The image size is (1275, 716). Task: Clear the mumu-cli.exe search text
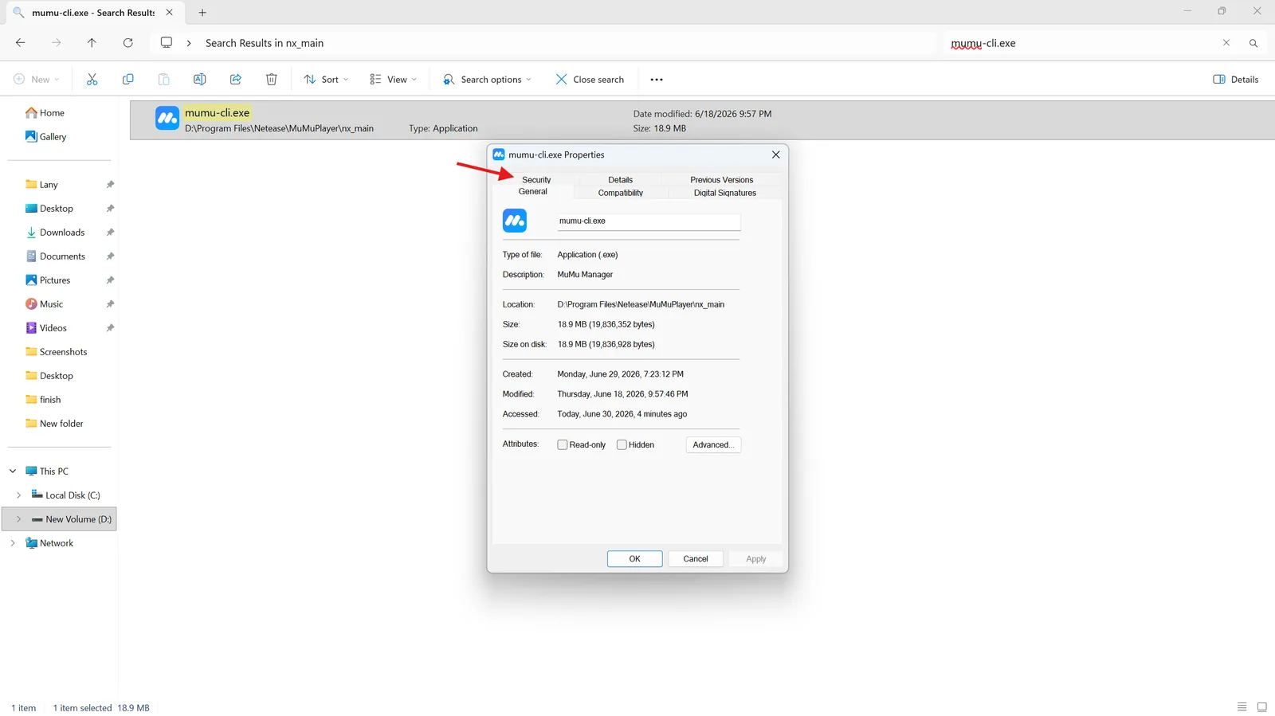point(1226,43)
